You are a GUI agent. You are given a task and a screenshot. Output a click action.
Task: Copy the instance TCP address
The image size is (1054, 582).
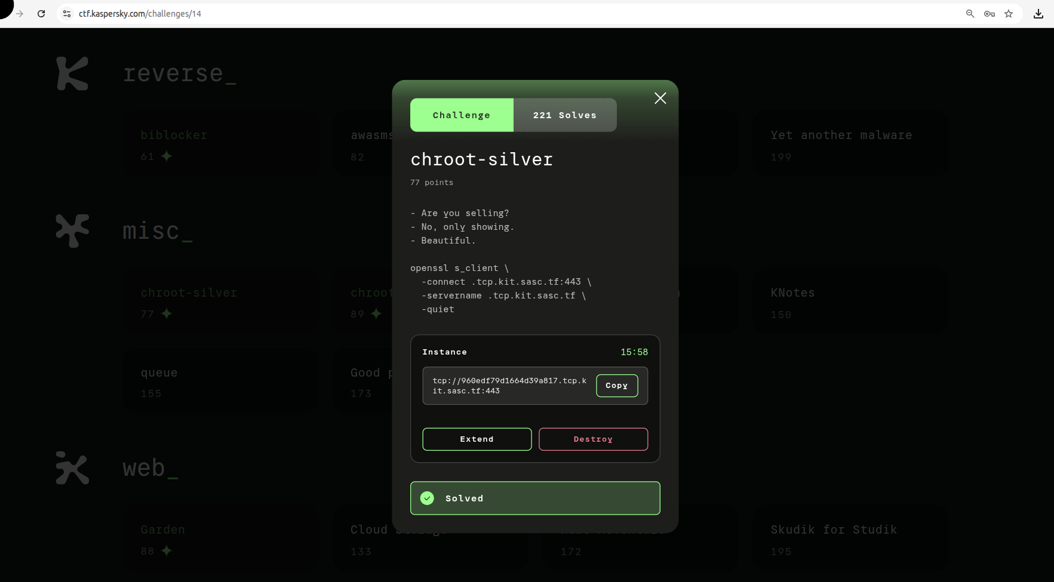click(617, 386)
